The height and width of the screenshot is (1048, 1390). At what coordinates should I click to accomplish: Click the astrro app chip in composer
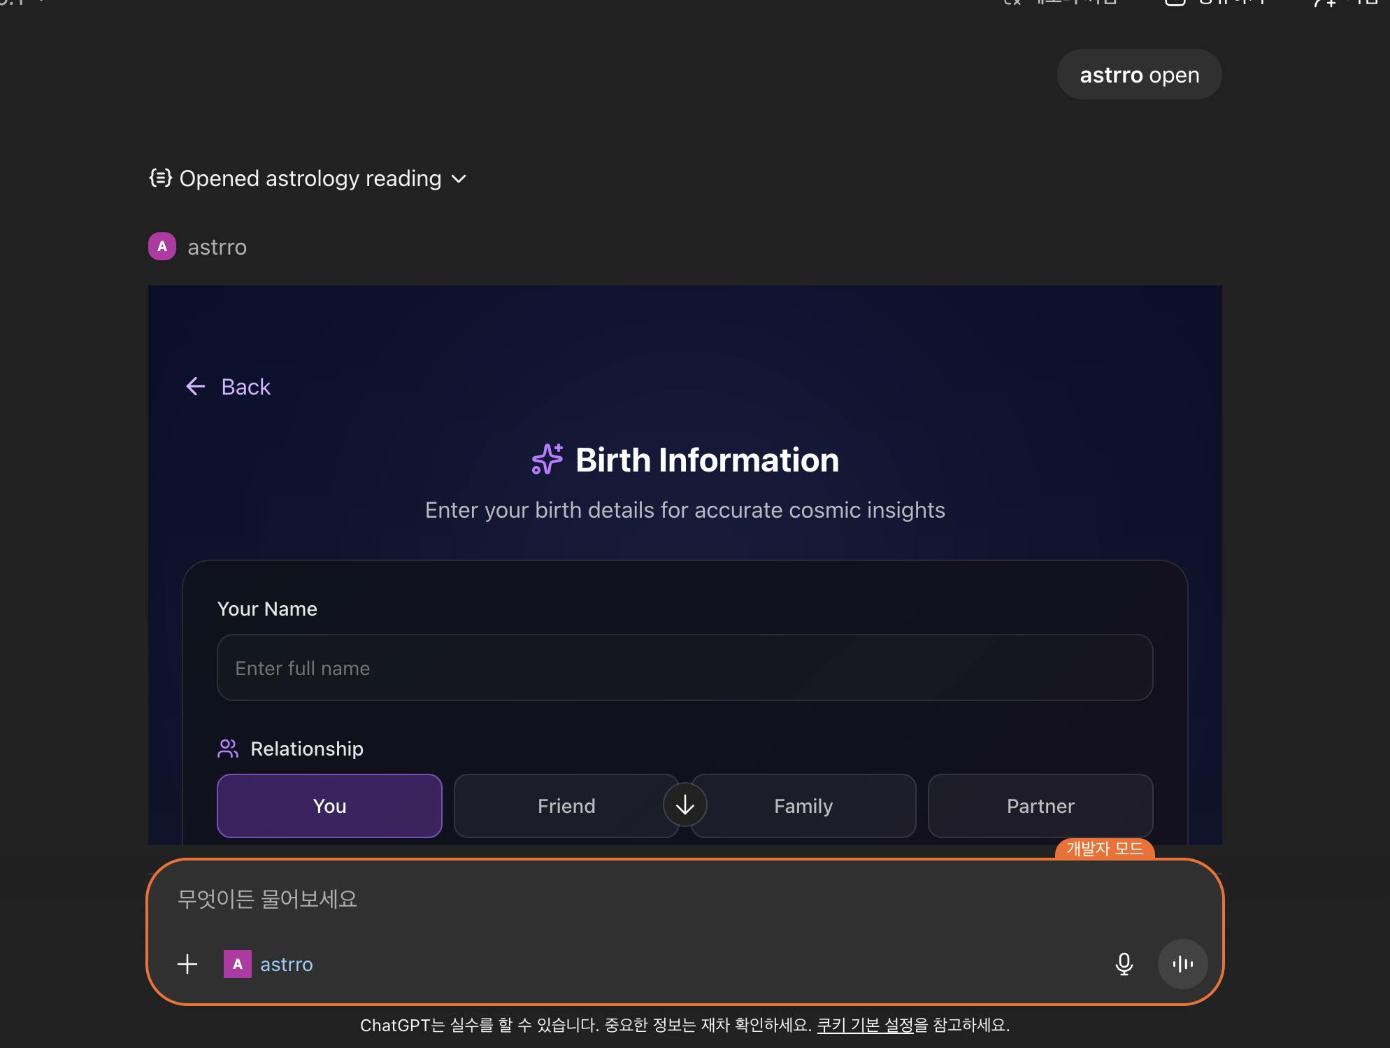(x=269, y=964)
